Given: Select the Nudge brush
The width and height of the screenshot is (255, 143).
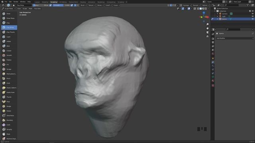Looking at the screenshot, I should tap(9, 106).
